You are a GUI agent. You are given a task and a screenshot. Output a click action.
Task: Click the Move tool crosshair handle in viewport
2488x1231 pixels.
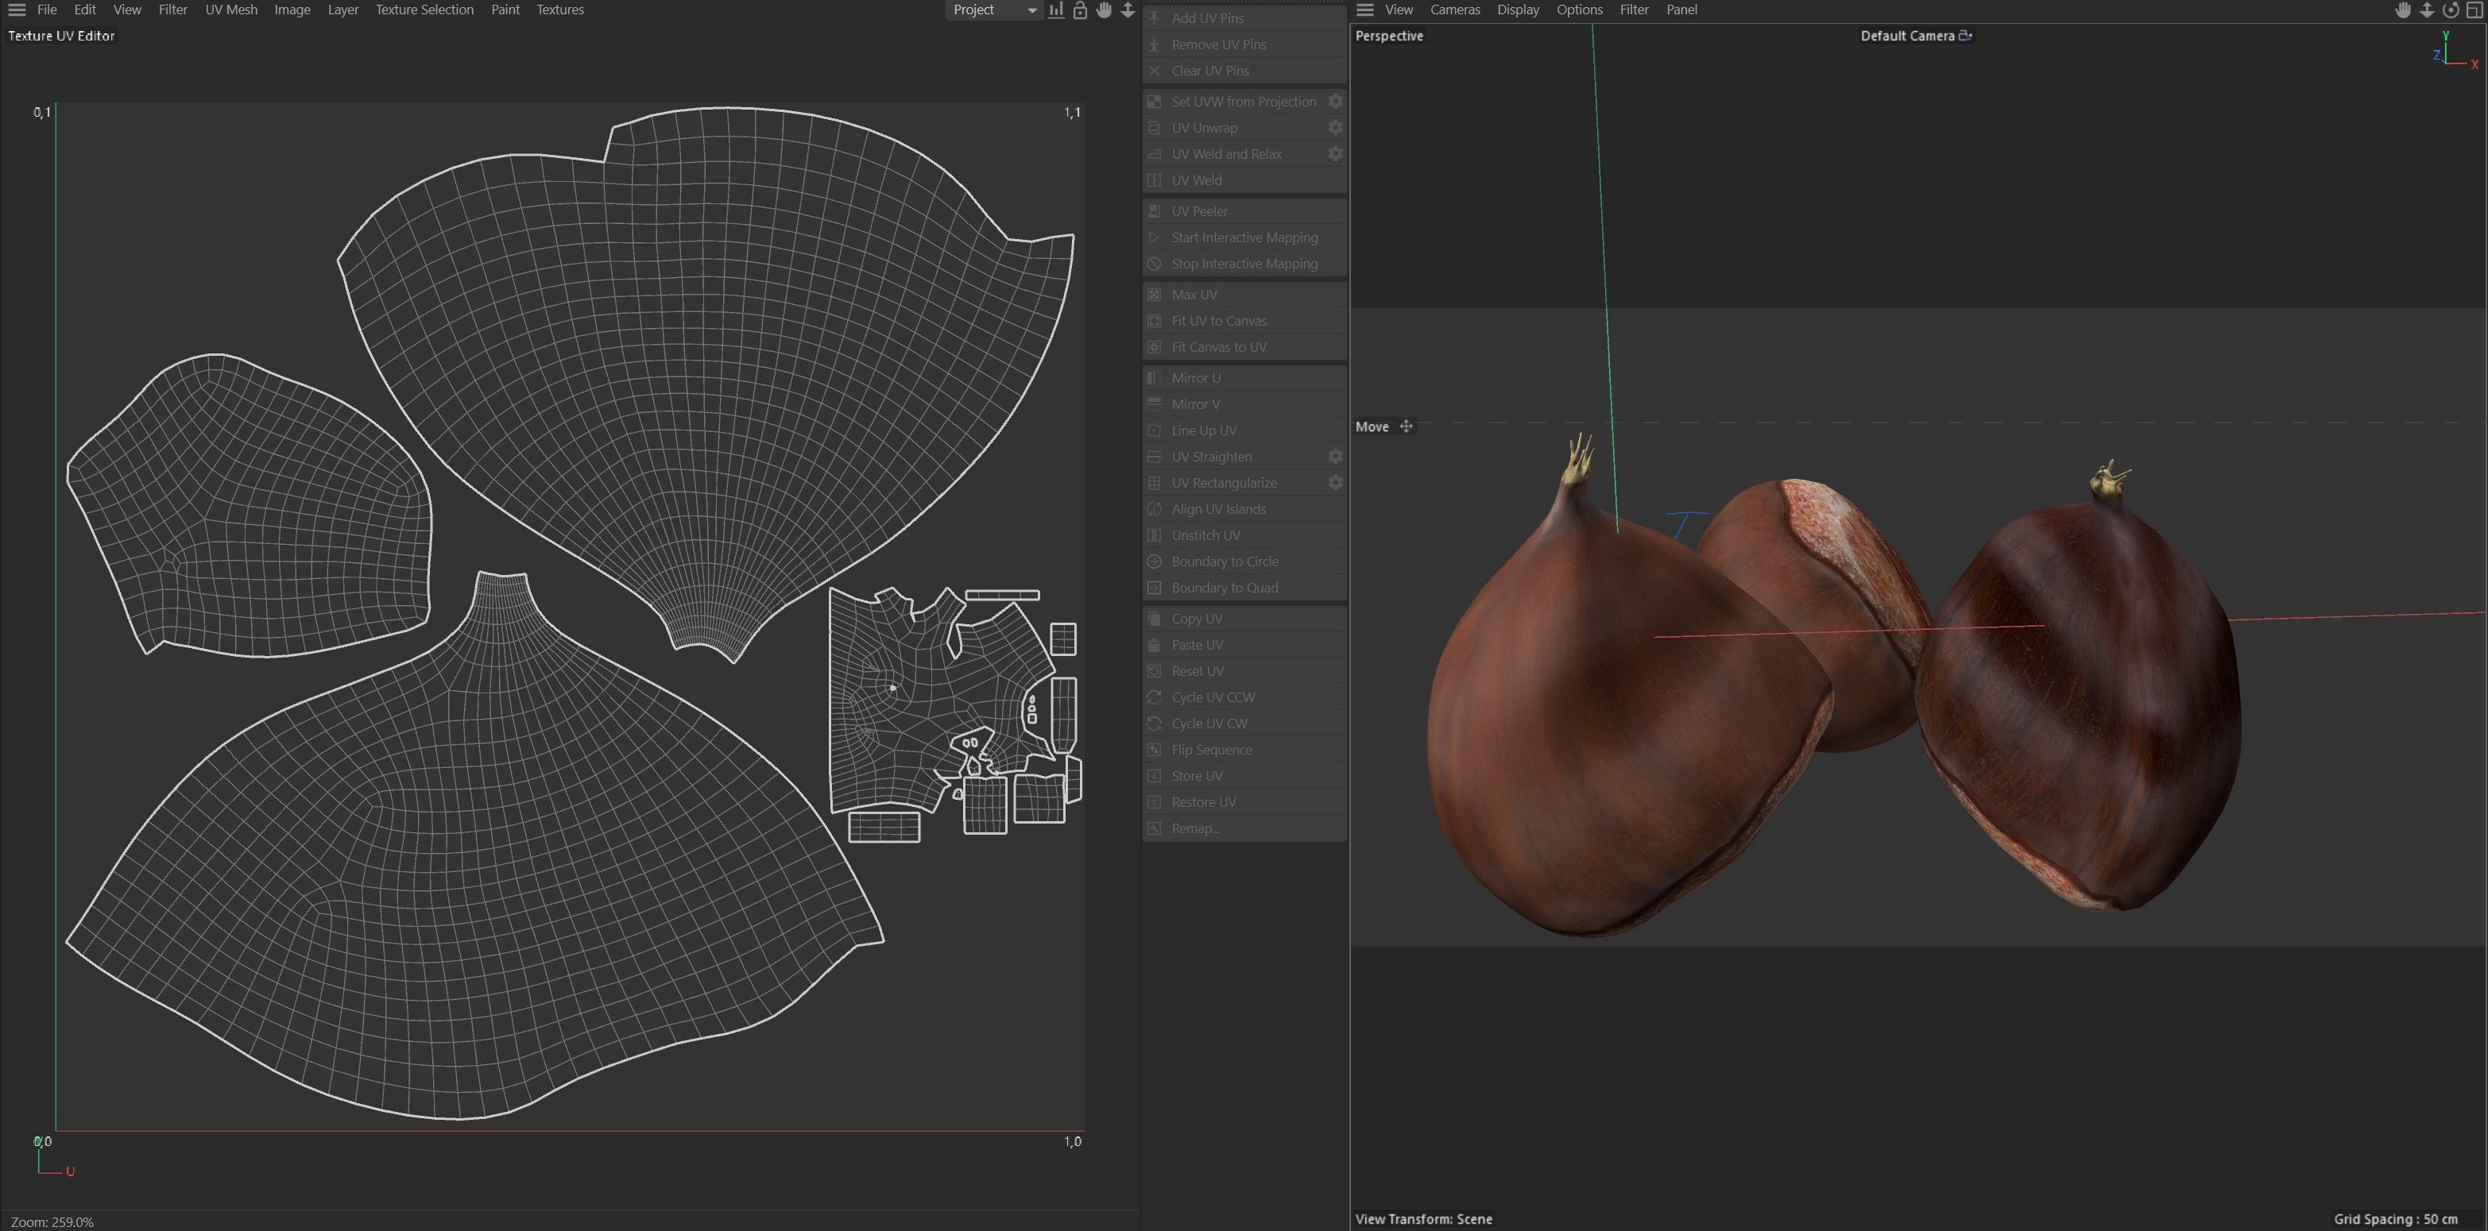point(1407,426)
